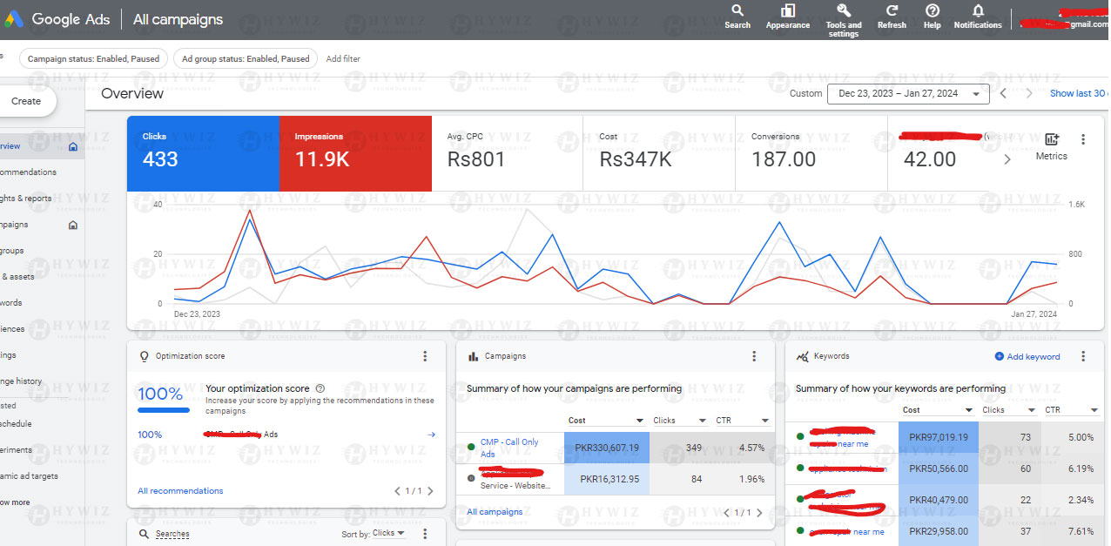Viewport: 1111px width, 546px height.
Task: Open Optimization score card options menu
Action: click(x=425, y=356)
